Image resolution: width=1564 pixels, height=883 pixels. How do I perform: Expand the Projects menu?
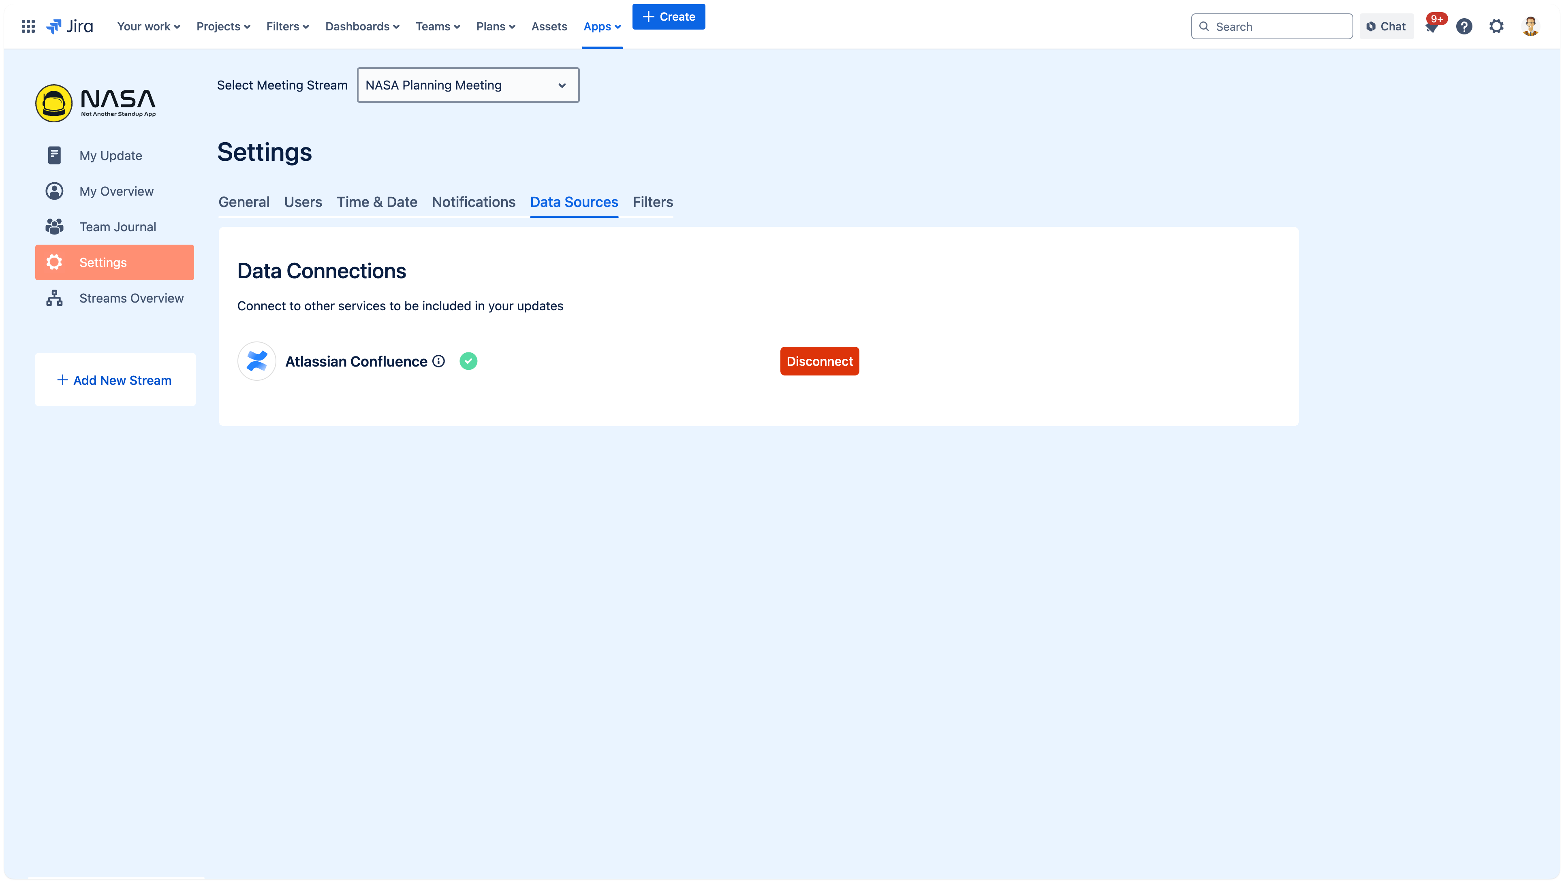click(223, 26)
